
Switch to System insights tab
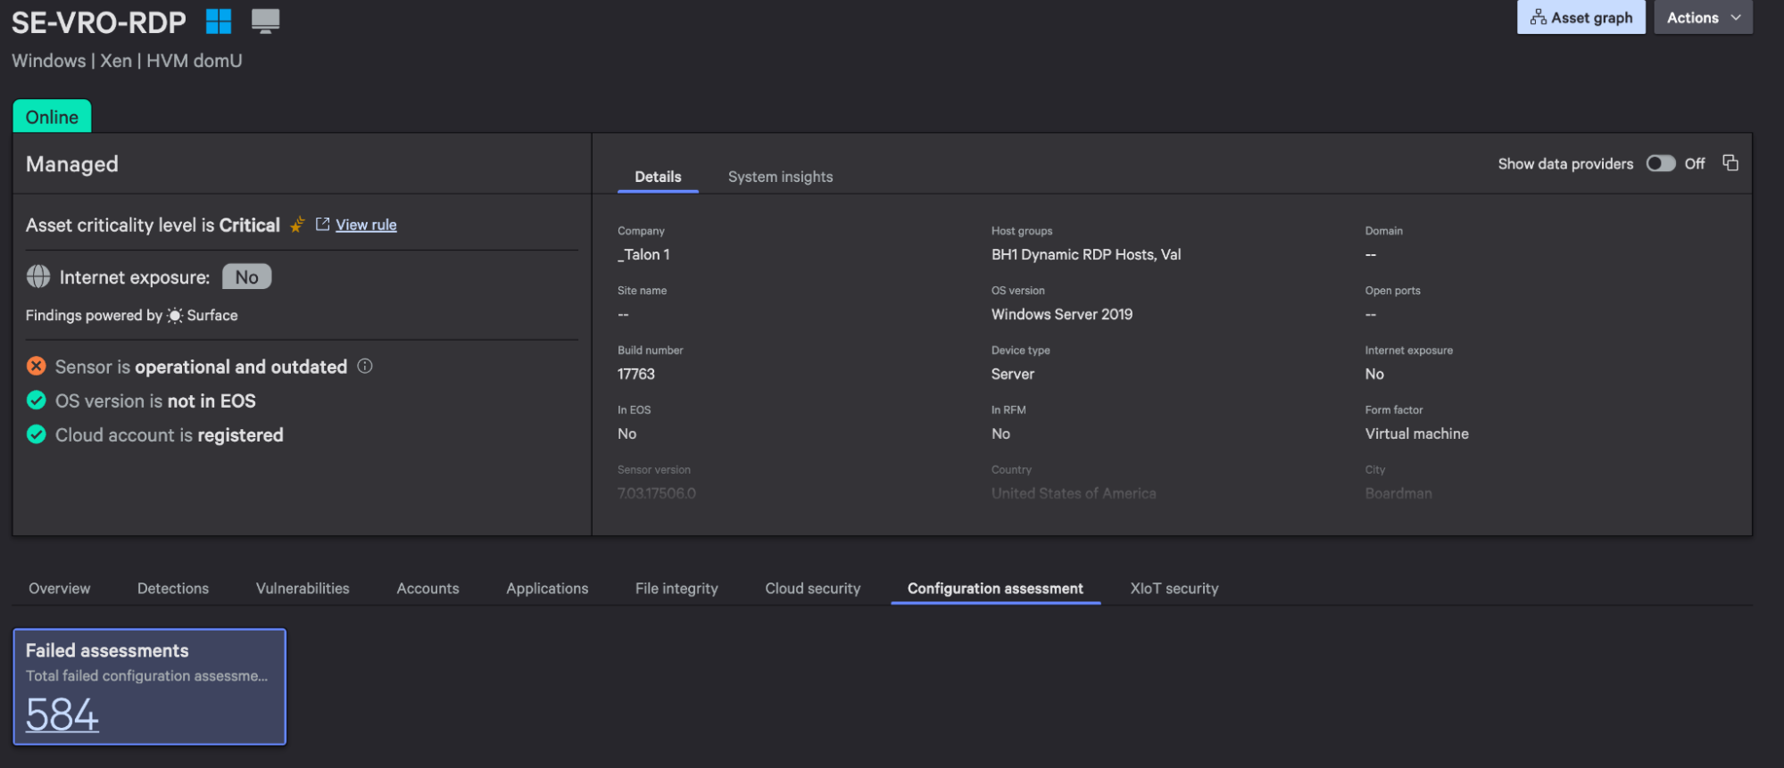(x=780, y=177)
